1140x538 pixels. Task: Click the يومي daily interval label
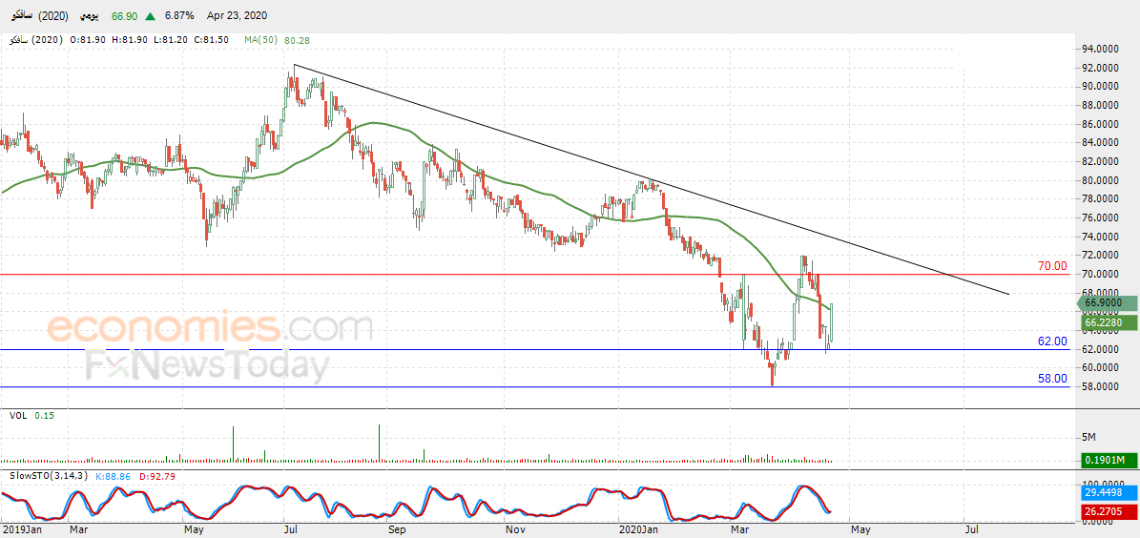90,16
